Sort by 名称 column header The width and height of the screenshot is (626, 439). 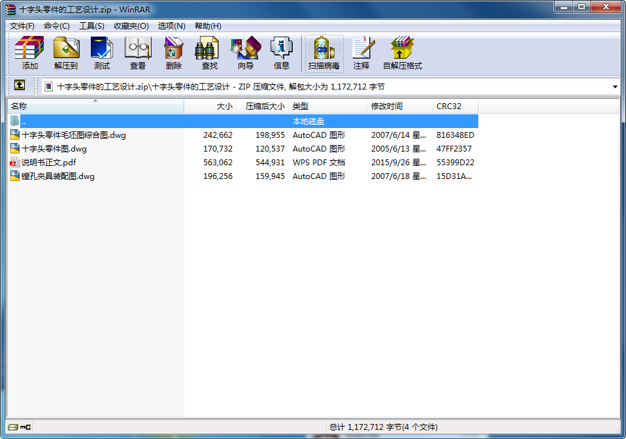pos(95,106)
